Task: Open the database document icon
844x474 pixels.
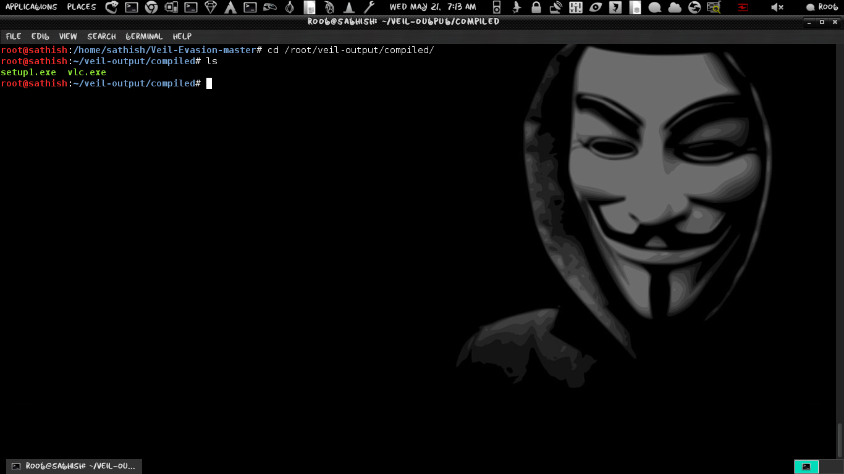Action: pos(635,7)
